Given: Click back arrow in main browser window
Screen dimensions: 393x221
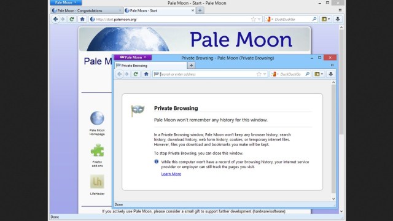Looking at the screenshot, I should tap(56, 19).
